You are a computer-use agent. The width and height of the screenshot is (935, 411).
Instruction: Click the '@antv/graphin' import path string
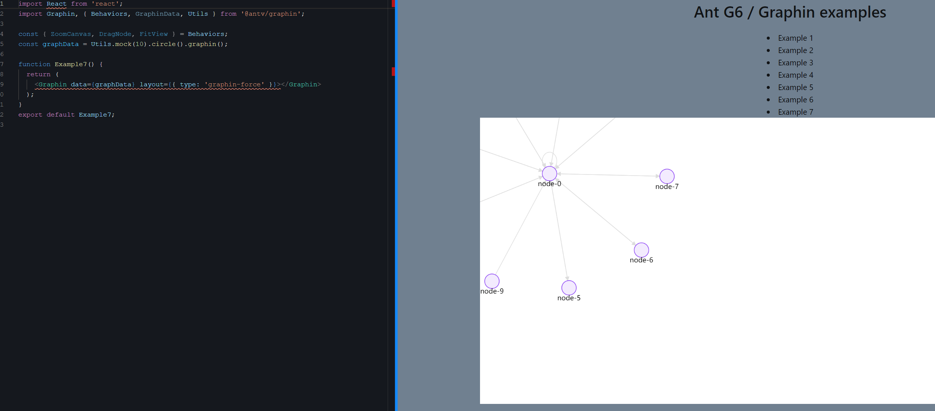[270, 13]
